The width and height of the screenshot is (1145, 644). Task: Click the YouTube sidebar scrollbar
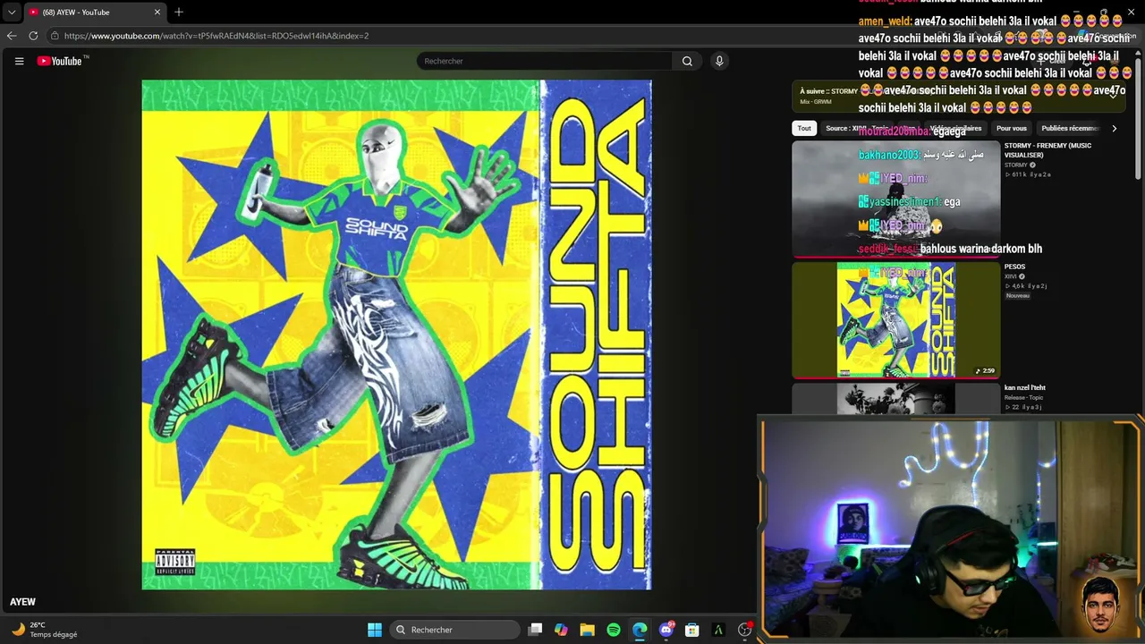tap(1139, 116)
